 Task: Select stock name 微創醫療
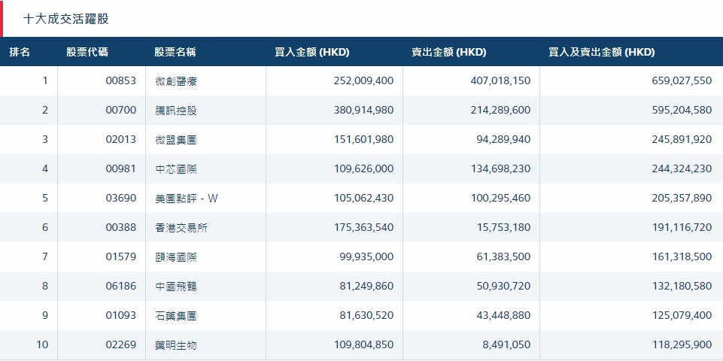click(x=175, y=81)
